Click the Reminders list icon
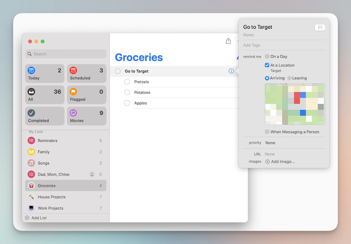 31,141
